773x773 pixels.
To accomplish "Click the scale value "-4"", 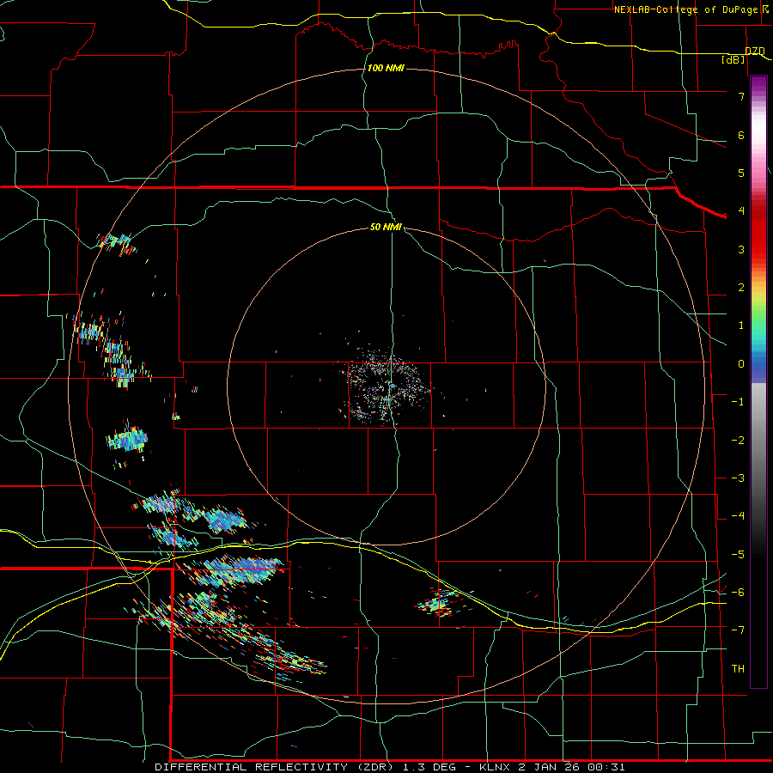I will click(738, 516).
